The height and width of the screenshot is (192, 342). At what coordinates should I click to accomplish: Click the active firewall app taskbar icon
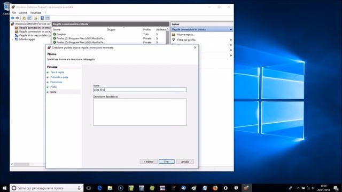pos(246,188)
